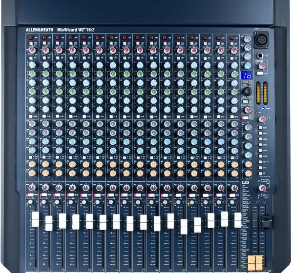Click the left LED level meter
The width and height of the screenshot is (293, 273).
258,93
